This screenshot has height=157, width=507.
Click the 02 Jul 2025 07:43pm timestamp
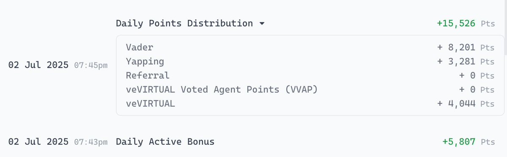coord(58,142)
